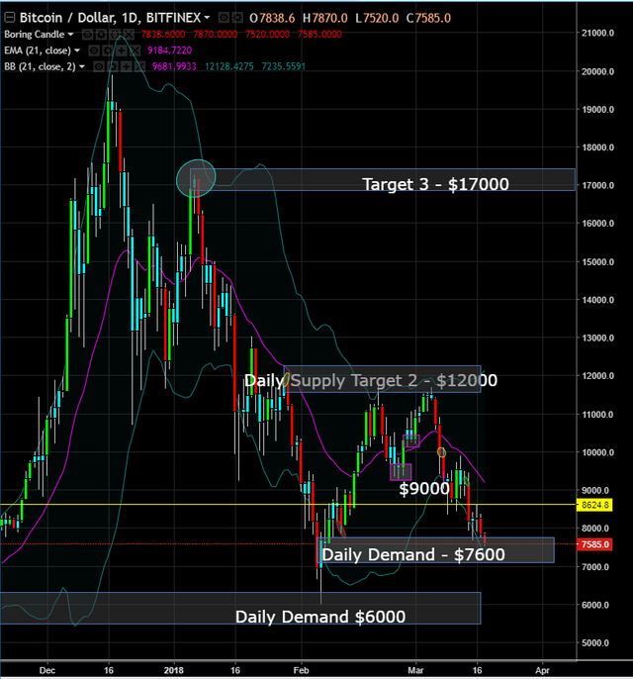This screenshot has width=633, height=679.
Task: Click the BB lower band value 7235.5591
Action: click(x=284, y=66)
